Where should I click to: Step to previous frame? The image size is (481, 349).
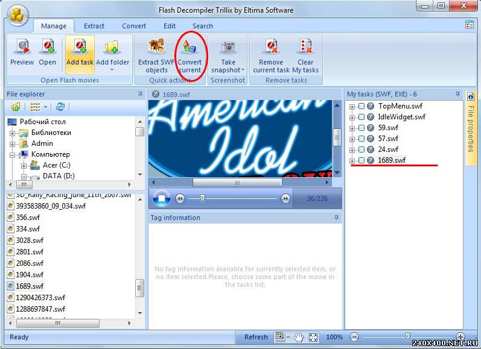(180, 198)
